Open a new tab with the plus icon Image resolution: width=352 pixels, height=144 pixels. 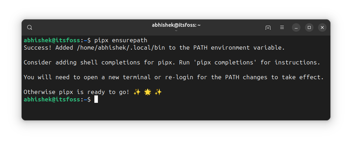tap(268, 27)
